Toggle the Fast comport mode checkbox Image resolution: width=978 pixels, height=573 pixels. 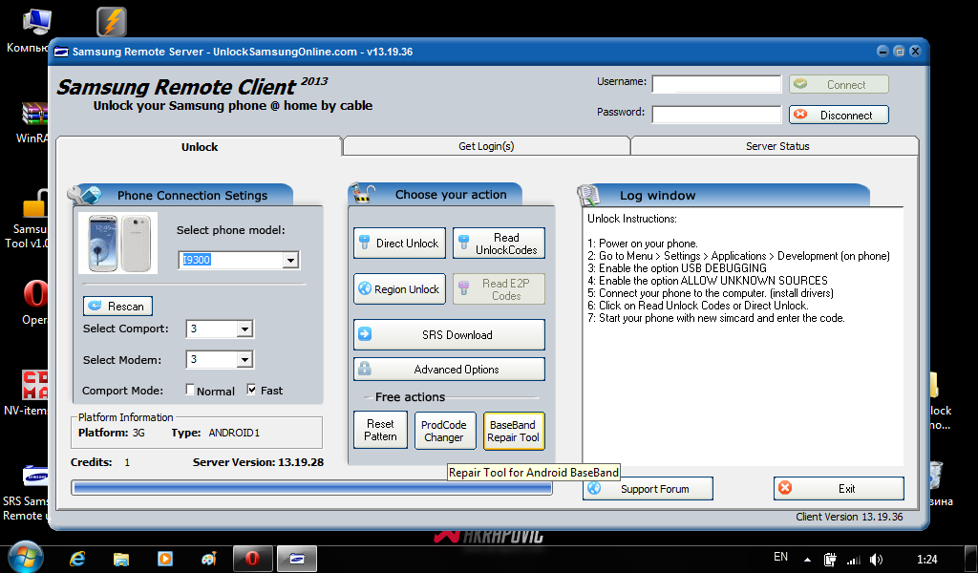[252, 390]
